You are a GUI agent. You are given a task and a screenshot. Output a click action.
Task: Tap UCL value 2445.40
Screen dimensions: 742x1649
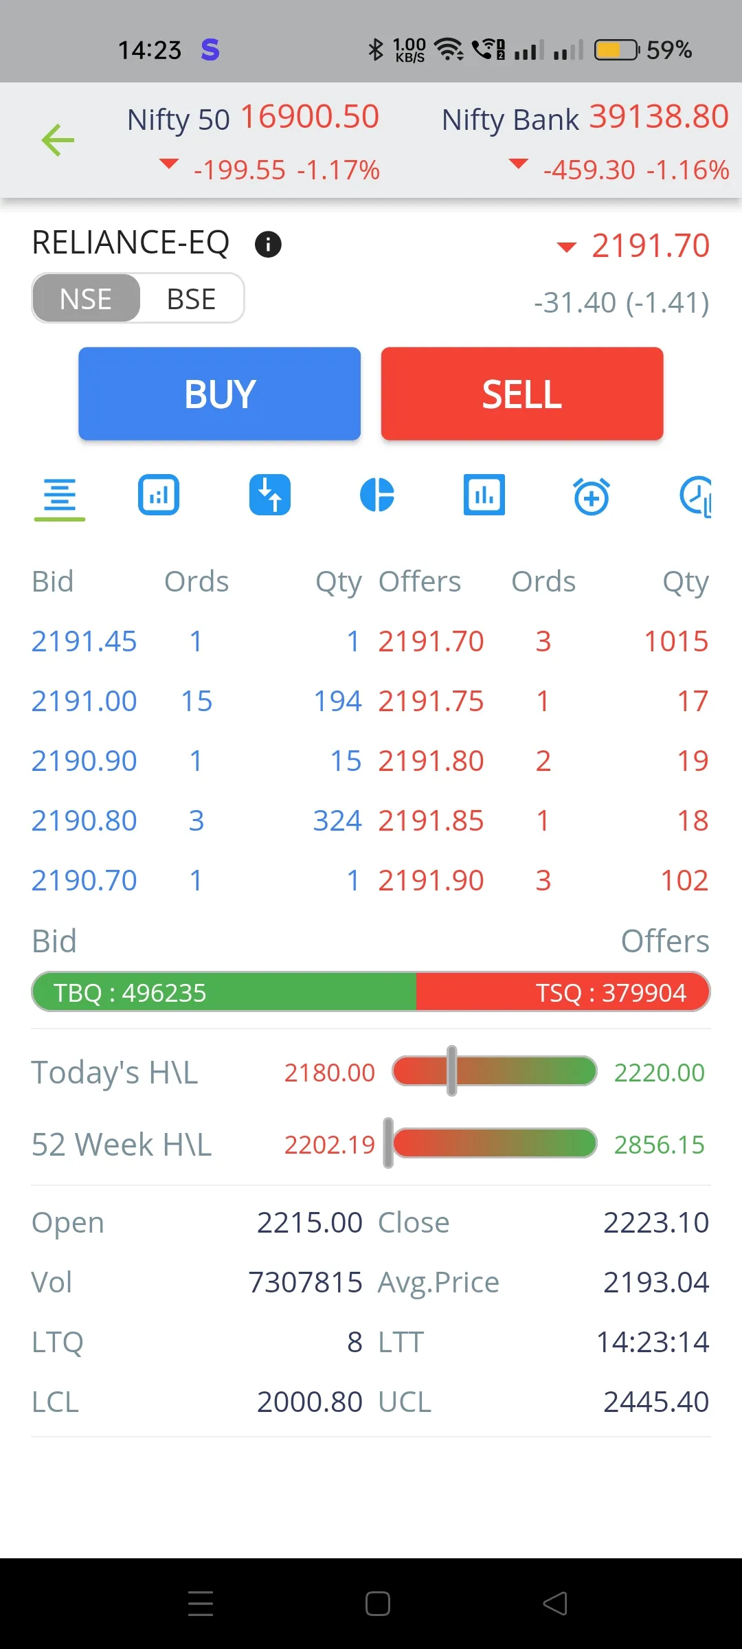coord(656,1402)
